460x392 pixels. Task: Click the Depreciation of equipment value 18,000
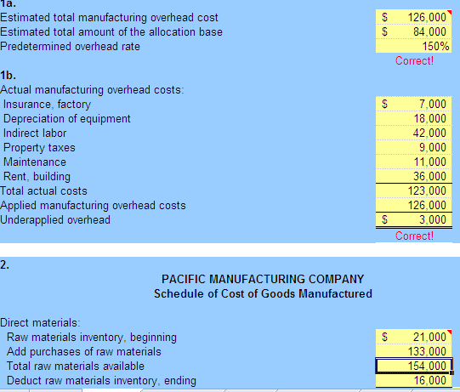[413, 118]
